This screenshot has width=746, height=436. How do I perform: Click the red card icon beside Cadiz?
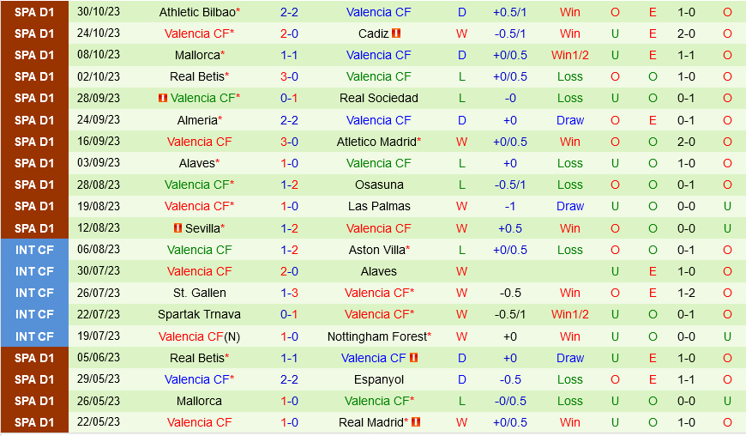pyautogui.click(x=396, y=33)
